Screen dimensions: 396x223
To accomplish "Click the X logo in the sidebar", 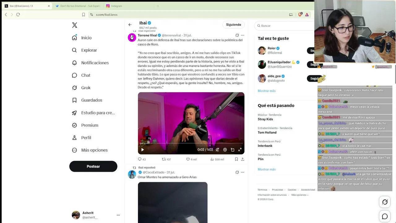I will coord(75,25).
